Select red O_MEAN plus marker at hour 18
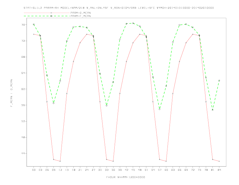This screenshot has width=239, height=185. [73, 61]
